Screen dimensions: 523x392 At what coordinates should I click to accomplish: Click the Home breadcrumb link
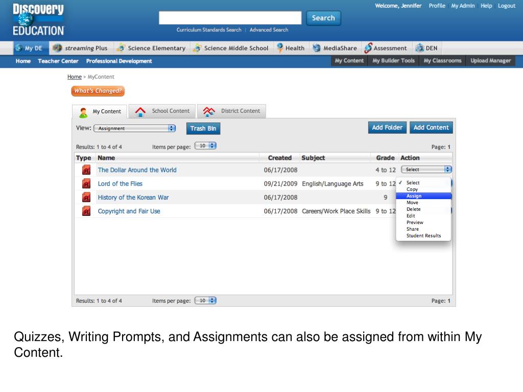pos(75,77)
